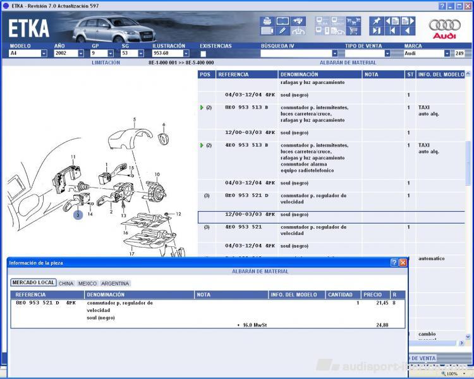Click the zoom magnifier icon in status bar

pyautogui.click(x=444, y=374)
